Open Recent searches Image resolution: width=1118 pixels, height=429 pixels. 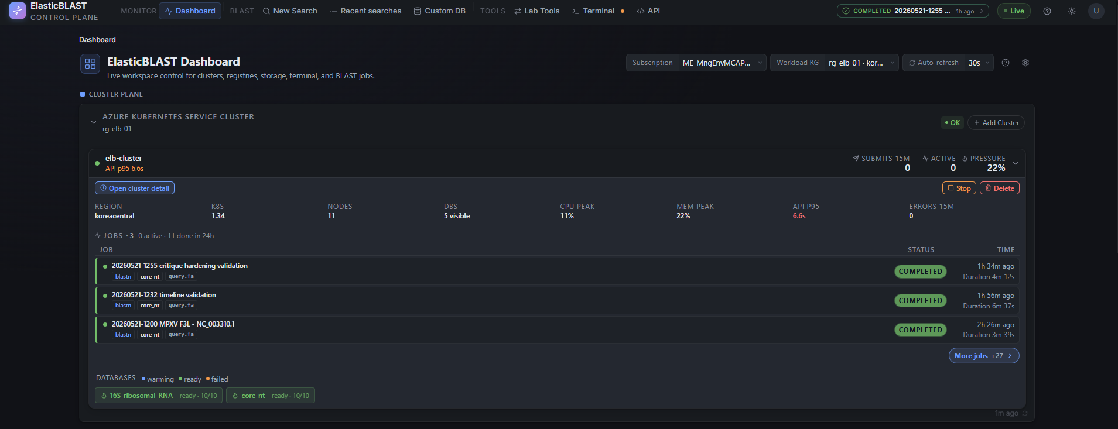pyautogui.click(x=365, y=11)
